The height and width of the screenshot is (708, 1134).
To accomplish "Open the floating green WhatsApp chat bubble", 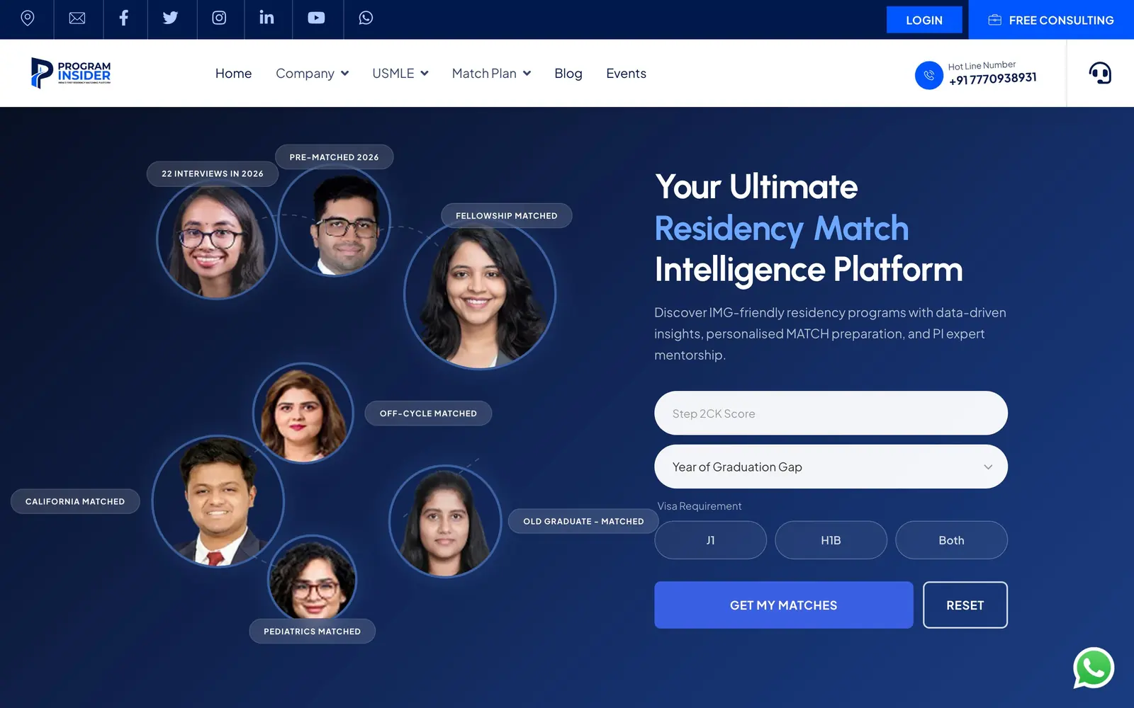I will [x=1094, y=668].
